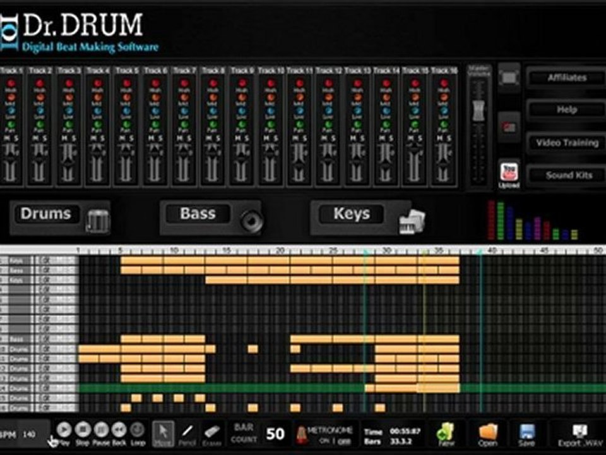
Task: Start playback with the Play button
Action: (64, 430)
